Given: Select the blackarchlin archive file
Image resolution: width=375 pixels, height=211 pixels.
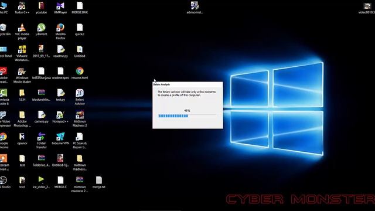Looking at the screenshot, I should click(41, 93).
